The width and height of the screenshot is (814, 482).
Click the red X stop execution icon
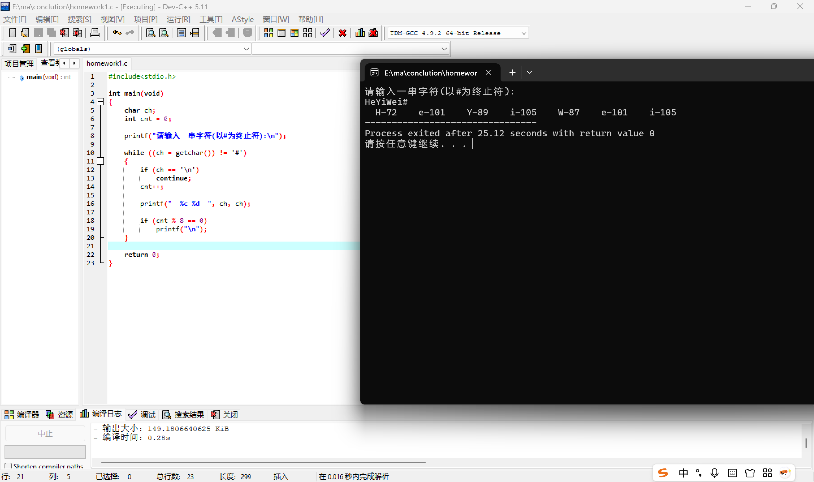[x=342, y=33]
